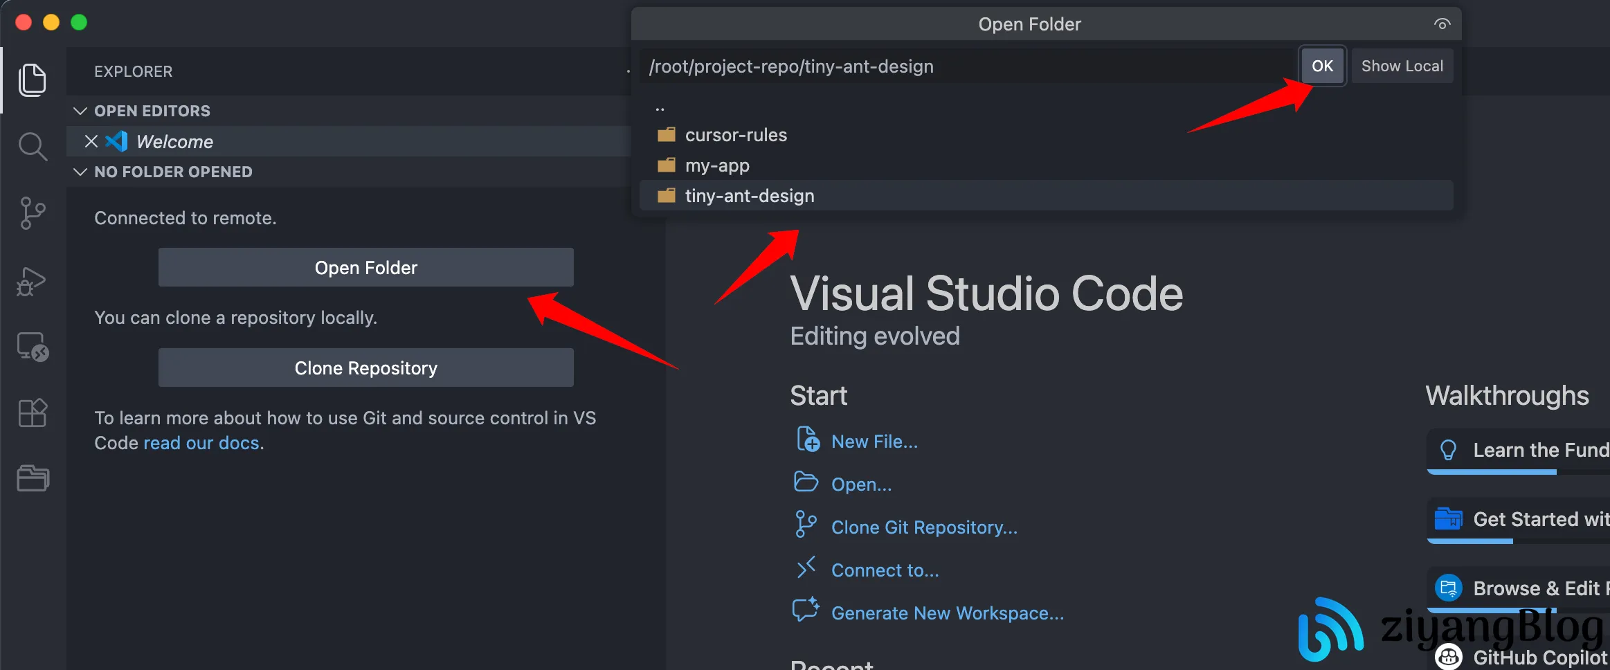Viewport: 1610px width, 670px height.
Task: Open the Extensions view icon
Action: coord(32,413)
